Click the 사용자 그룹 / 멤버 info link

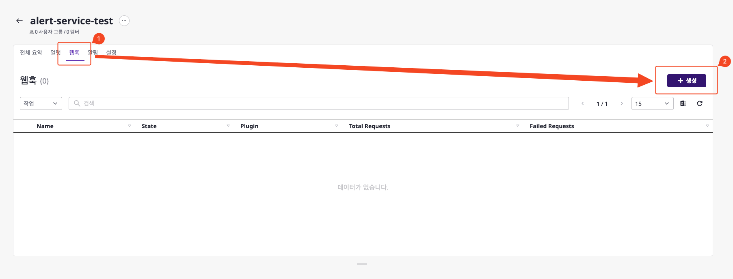(x=54, y=32)
